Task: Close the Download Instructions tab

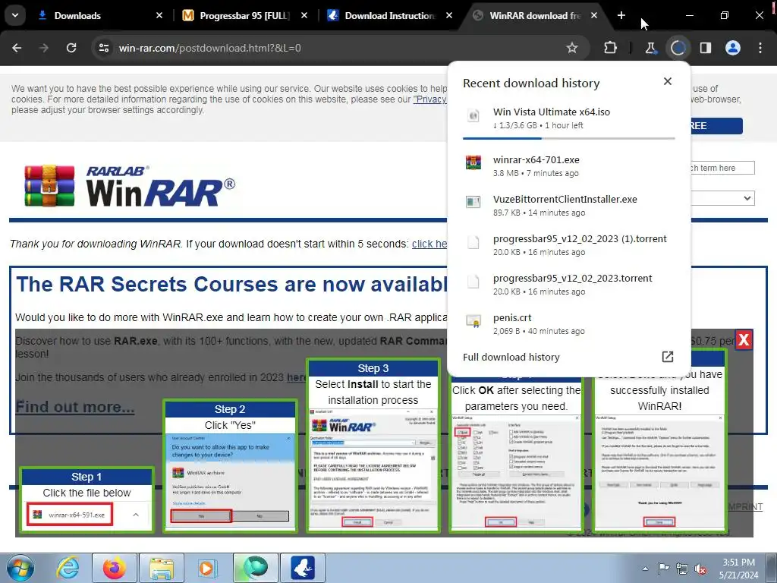Action: coord(449,16)
